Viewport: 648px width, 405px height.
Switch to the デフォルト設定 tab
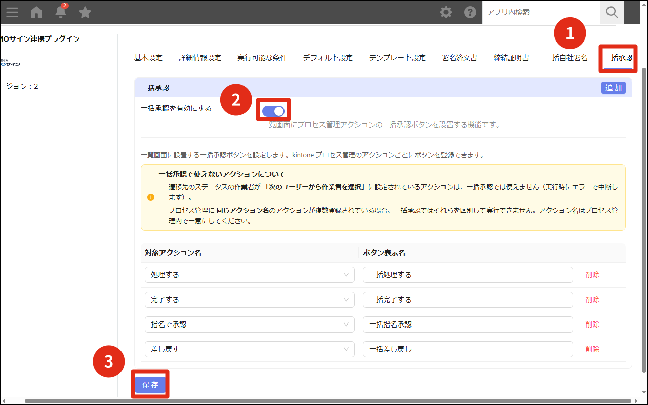(x=328, y=58)
